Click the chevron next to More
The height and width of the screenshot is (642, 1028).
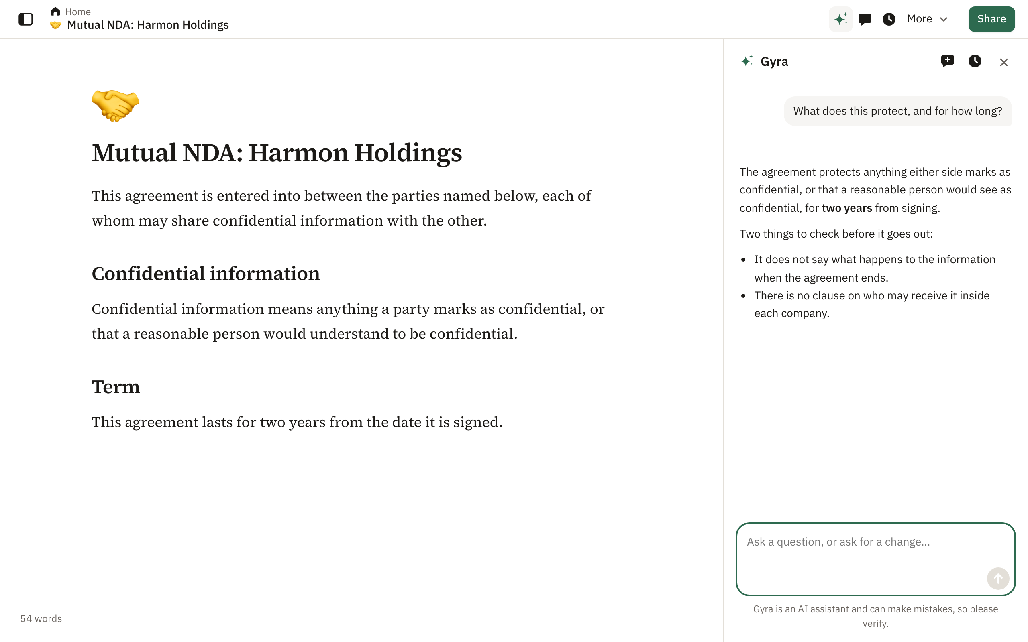pyautogui.click(x=943, y=20)
